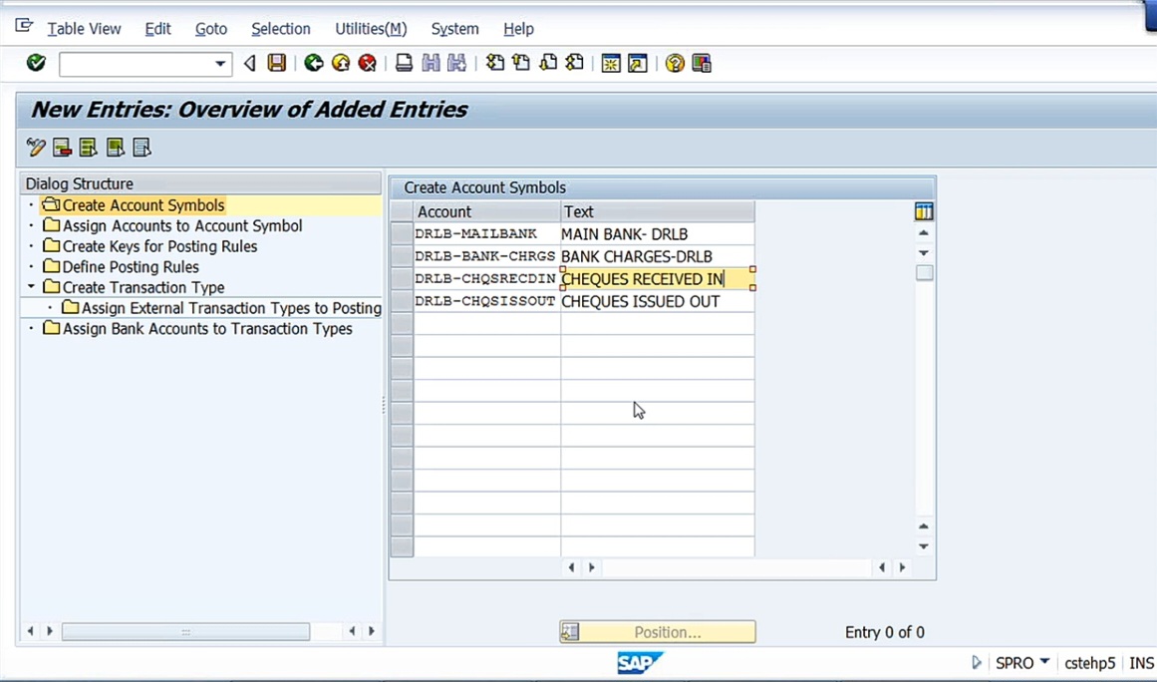Image resolution: width=1157 pixels, height=682 pixels.
Task: Select Create Transaction Type folder
Action: coord(144,288)
